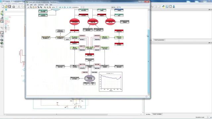
Task: Click Python script icon in main toolbar
Action: [x=164, y=7]
